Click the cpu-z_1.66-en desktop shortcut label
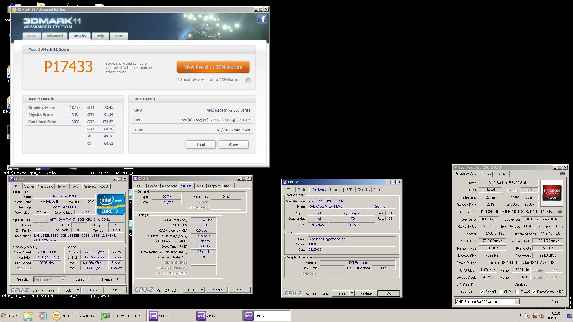 coord(100,296)
